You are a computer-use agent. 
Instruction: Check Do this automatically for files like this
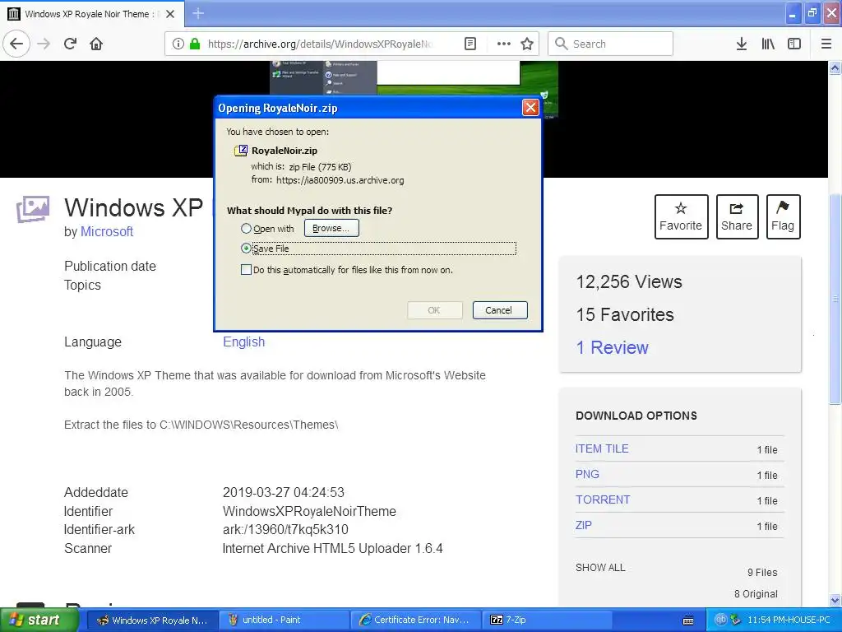[x=246, y=270]
